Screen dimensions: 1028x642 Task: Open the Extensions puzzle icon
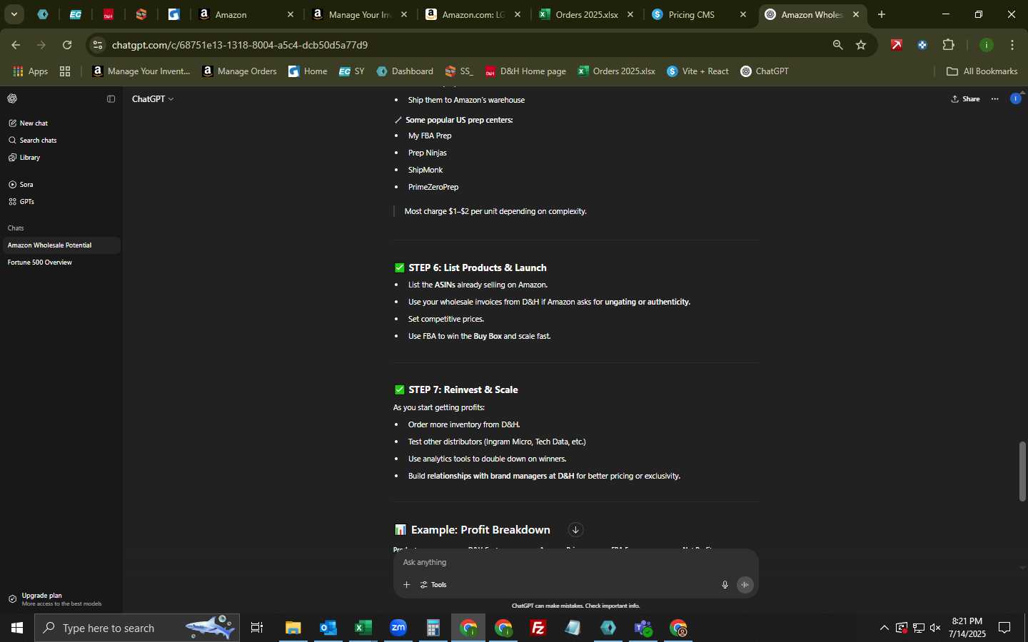pos(948,45)
